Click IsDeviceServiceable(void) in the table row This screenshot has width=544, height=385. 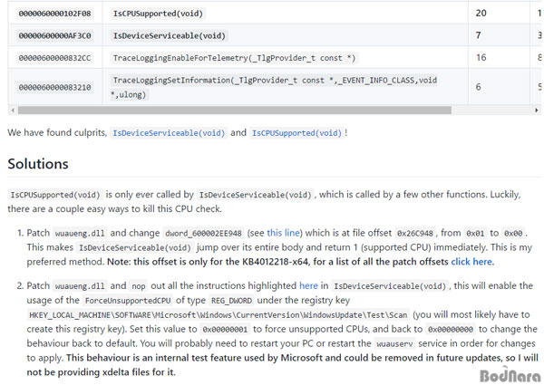coord(170,35)
